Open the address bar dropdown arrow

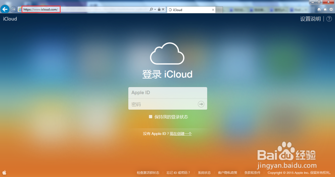pyautogui.click(x=155, y=10)
